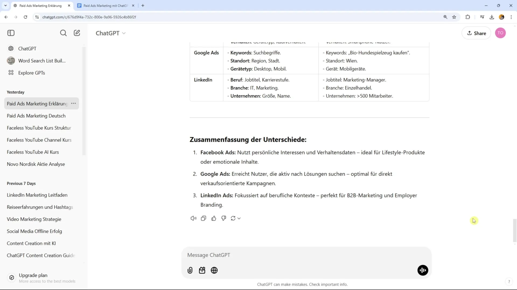Open chat search with the magnifier icon
The image size is (517, 290).
tap(63, 33)
